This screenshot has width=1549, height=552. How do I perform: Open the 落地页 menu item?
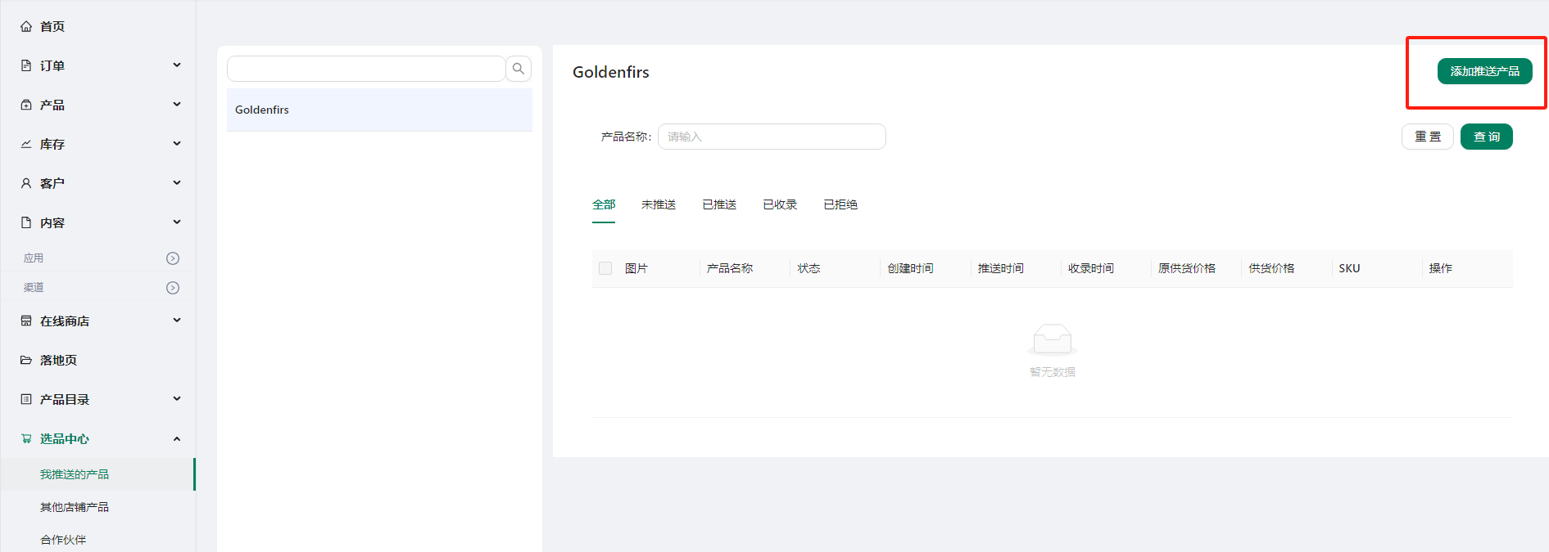pos(98,360)
